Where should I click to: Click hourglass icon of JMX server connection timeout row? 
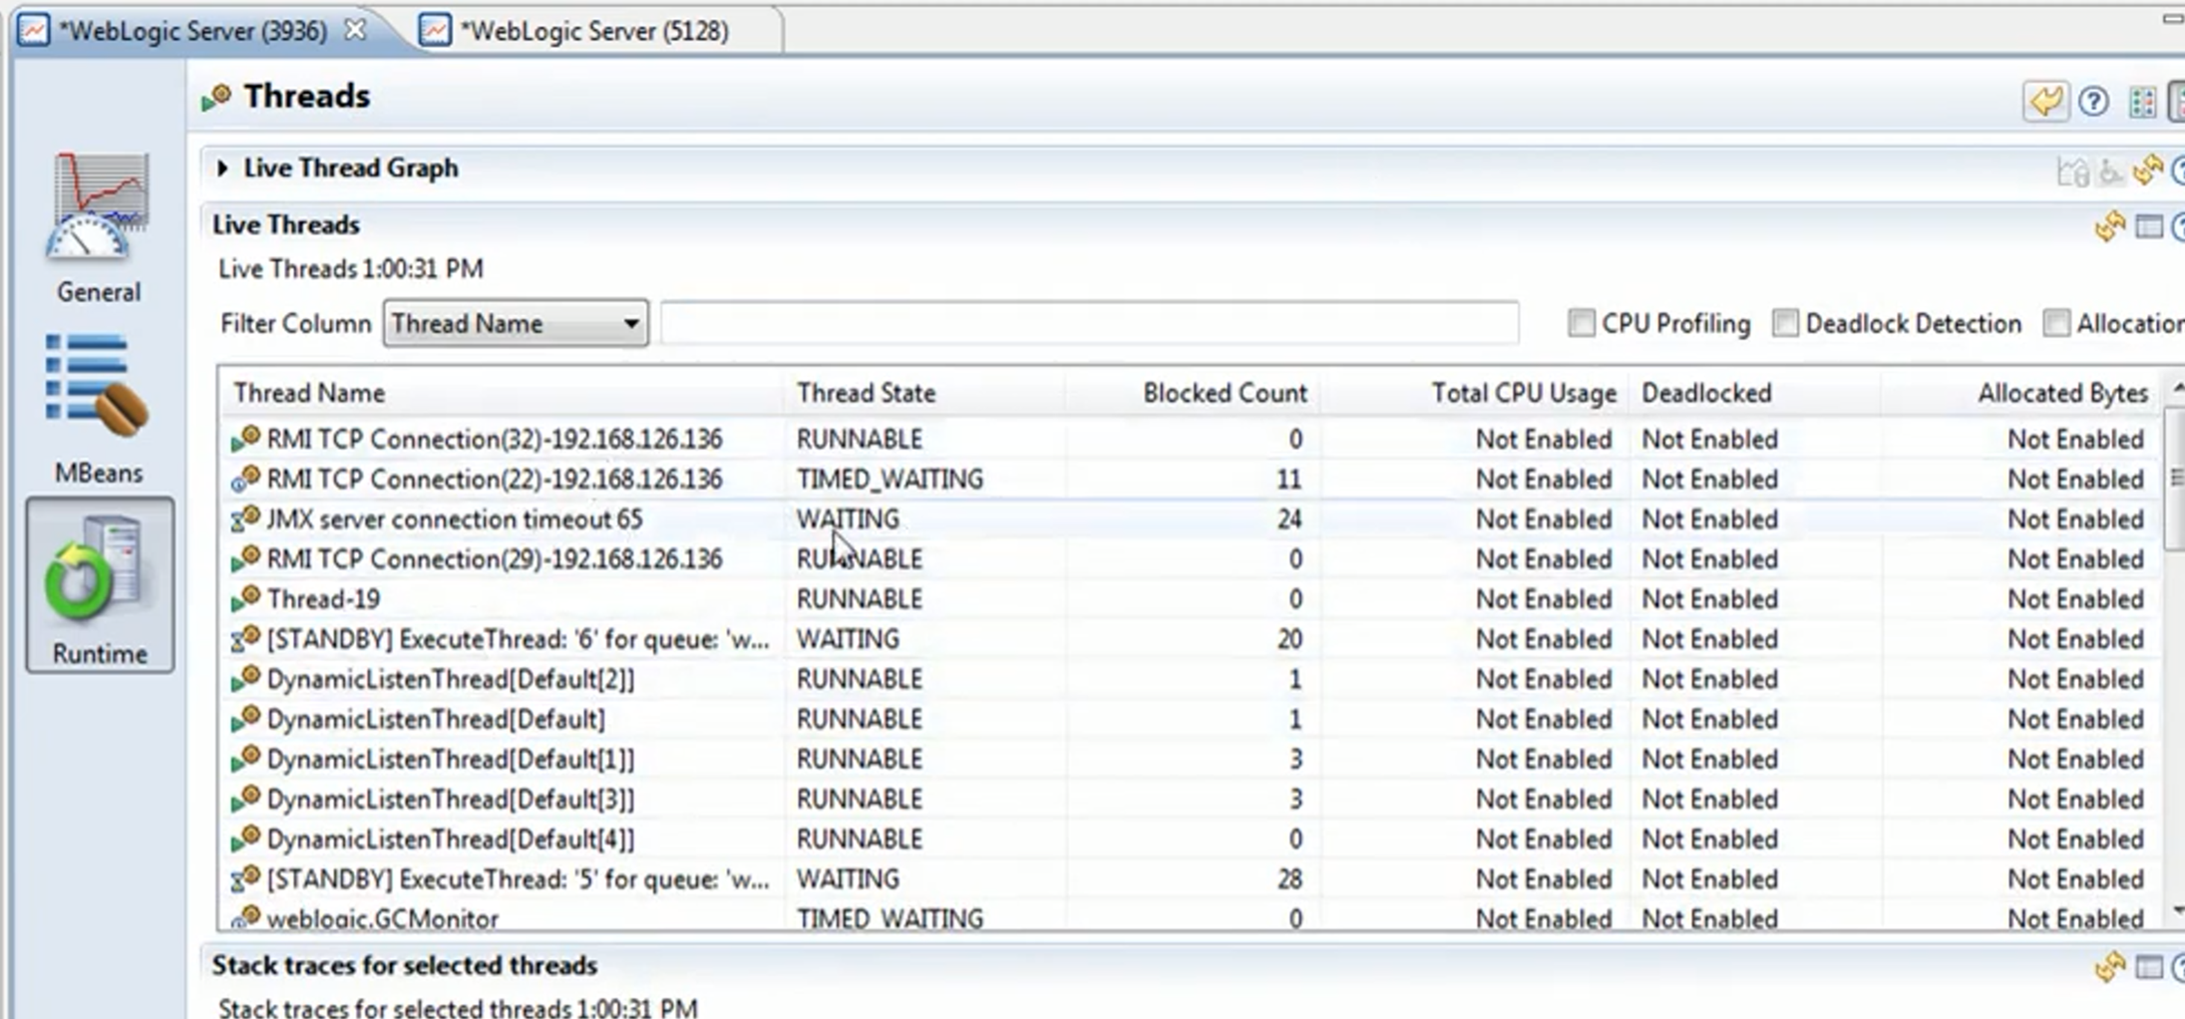pos(245,518)
